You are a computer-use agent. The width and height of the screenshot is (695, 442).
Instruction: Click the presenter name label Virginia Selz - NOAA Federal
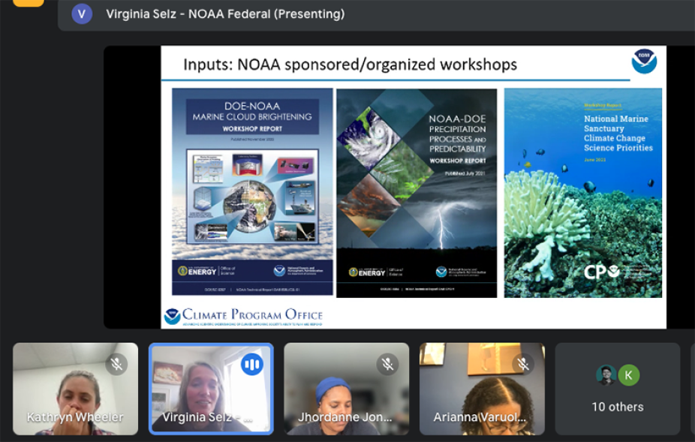pos(225,14)
